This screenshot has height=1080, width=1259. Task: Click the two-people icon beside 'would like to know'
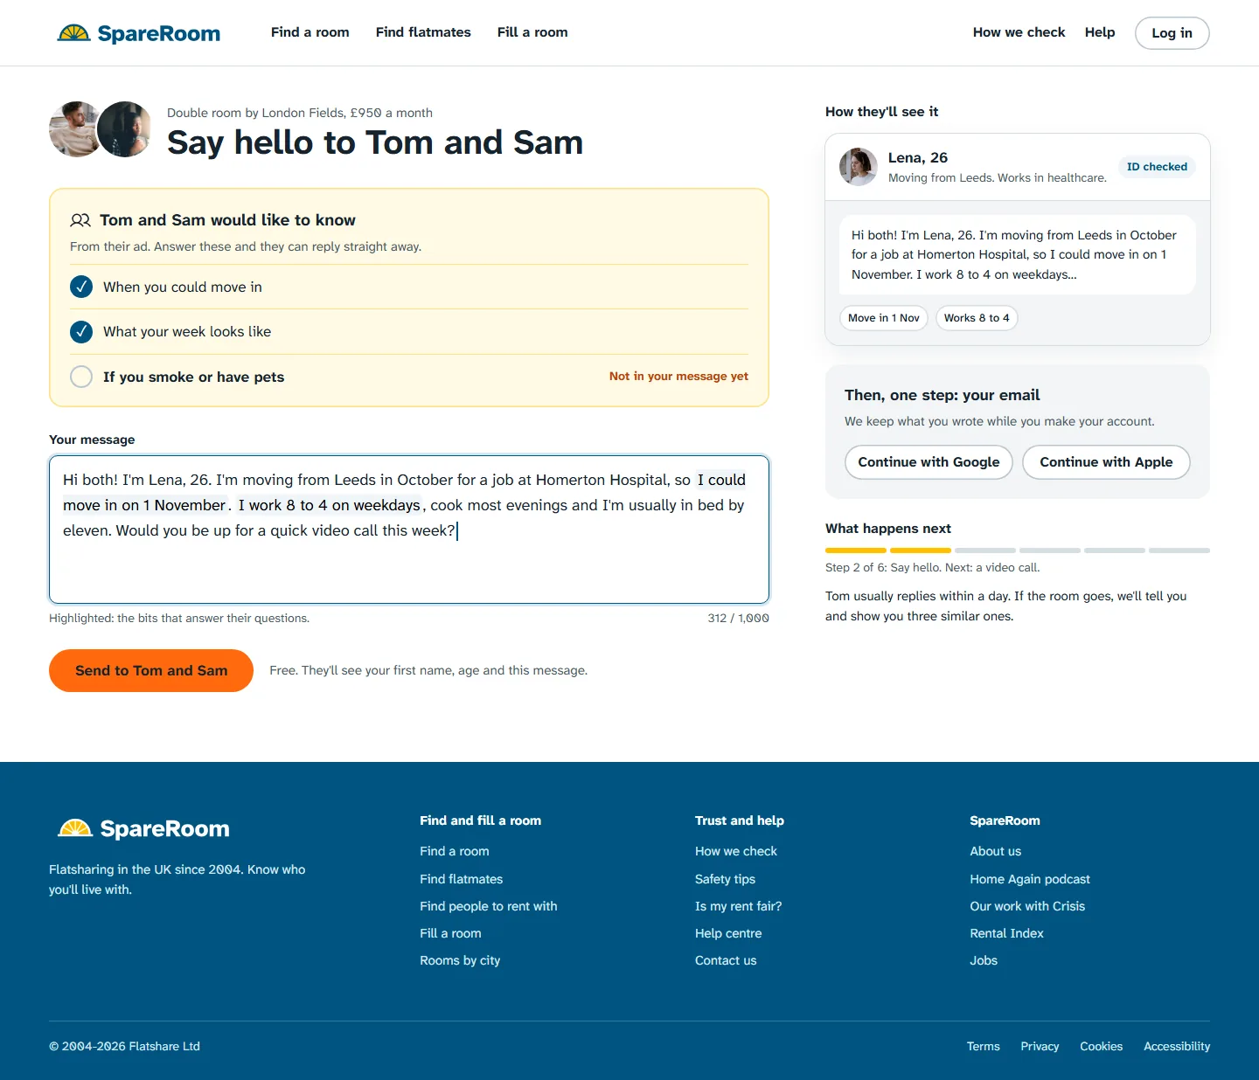80,220
